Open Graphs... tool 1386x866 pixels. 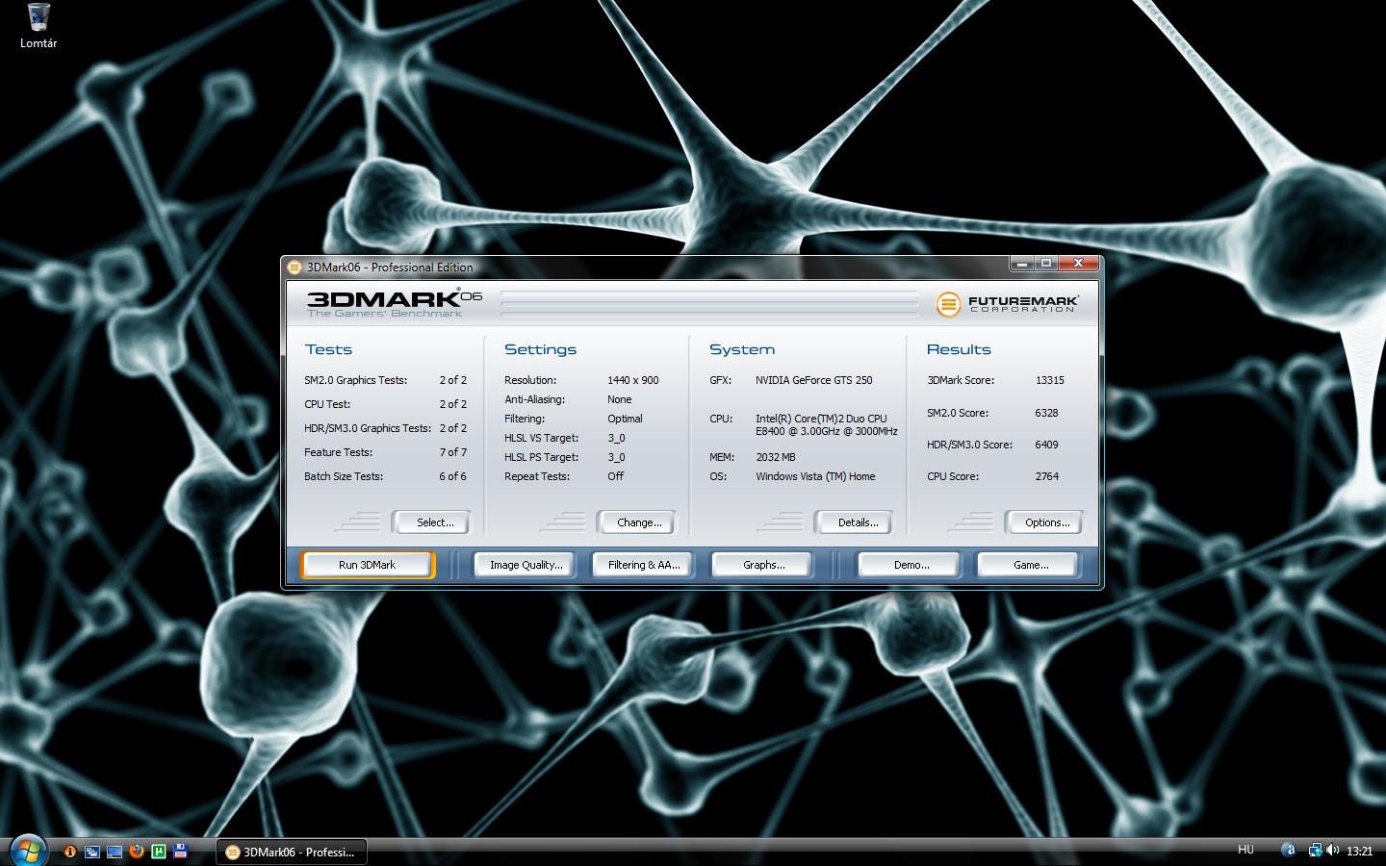coord(763,565)
